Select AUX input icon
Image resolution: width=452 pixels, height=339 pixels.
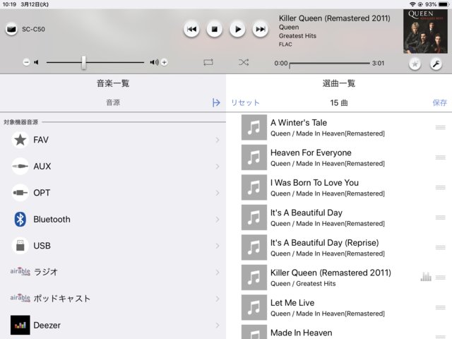(x=20, y=167)
